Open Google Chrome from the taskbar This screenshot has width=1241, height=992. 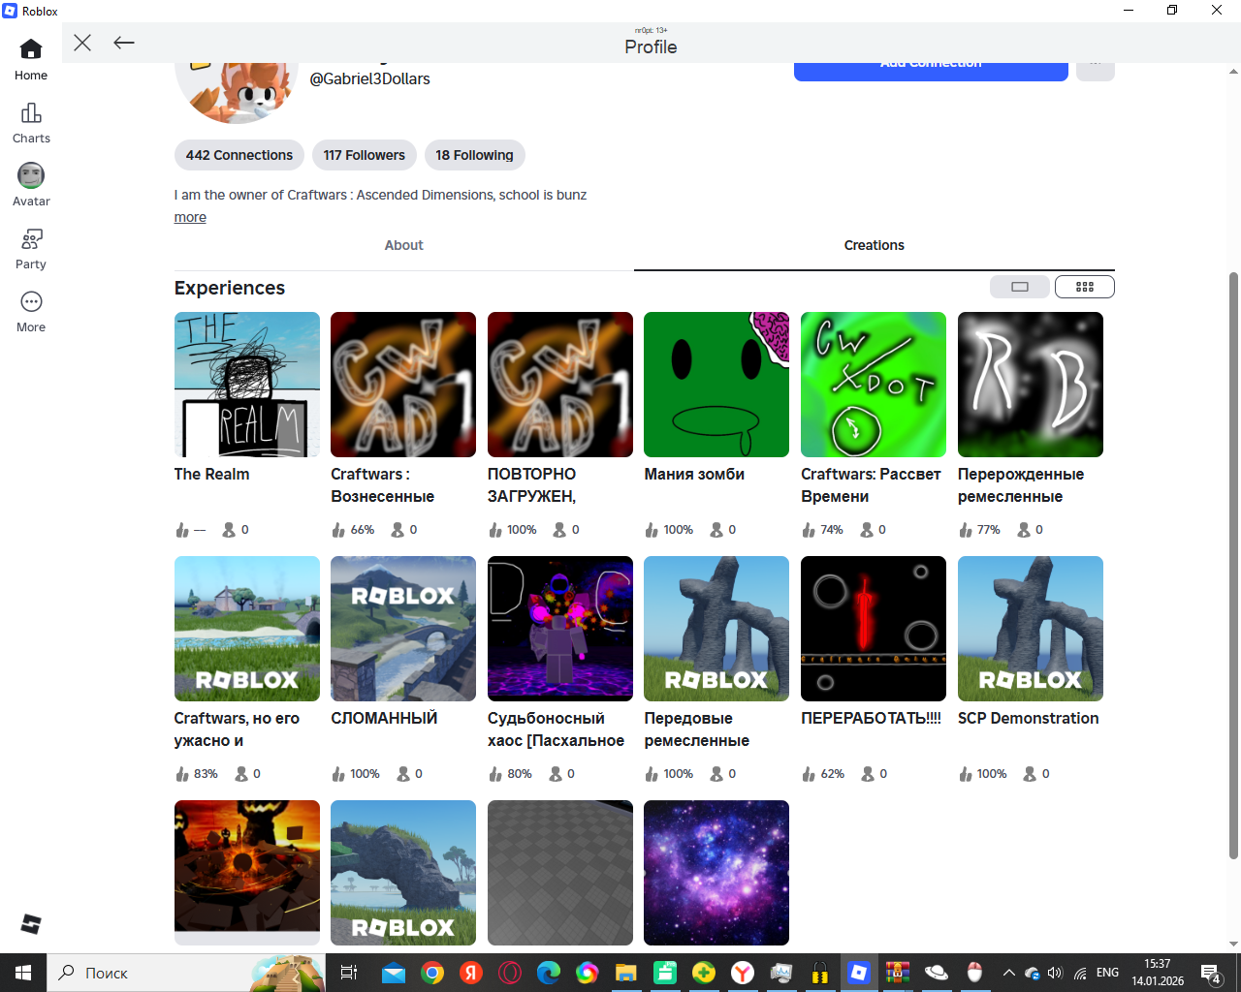432,973
